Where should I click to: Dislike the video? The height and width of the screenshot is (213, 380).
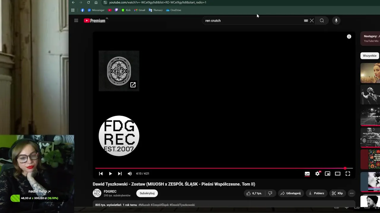(x=270, y=193)
